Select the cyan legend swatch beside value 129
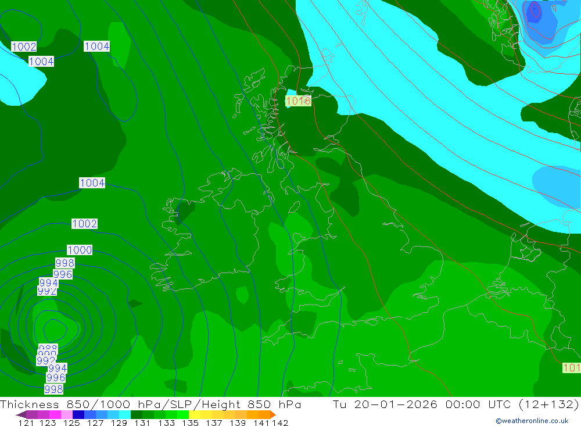This screenshot has height=426, width=581. [125, 414]
